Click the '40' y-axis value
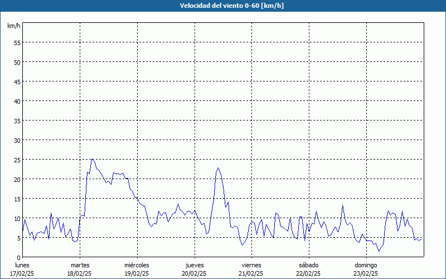Viewport: 446px width, 279px height. click(17, 102)
